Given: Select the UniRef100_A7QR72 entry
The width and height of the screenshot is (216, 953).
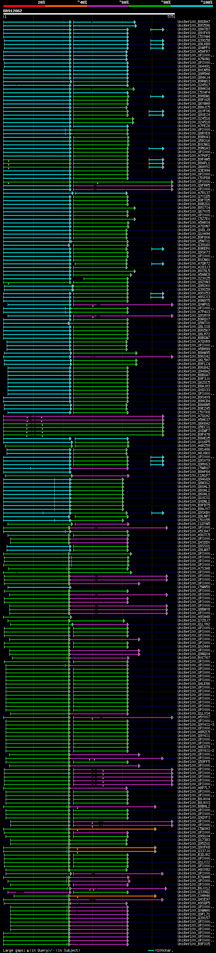Looking at the screenshot, I should tap(193, 263).
